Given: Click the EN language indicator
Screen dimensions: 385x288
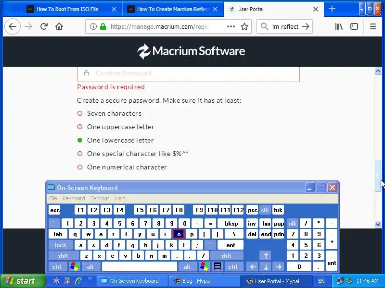Looking at the screenshot, I should point(321,281).
